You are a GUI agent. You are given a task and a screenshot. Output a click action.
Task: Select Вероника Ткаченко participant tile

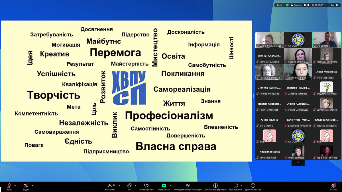tap(326, 152)
